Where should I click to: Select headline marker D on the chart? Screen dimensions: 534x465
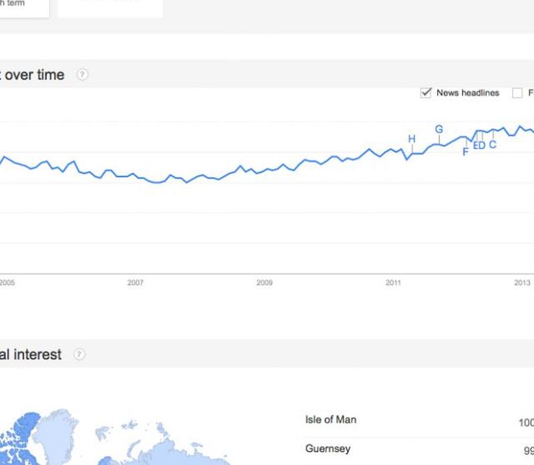pyautogui.click(x=481, y=145)
